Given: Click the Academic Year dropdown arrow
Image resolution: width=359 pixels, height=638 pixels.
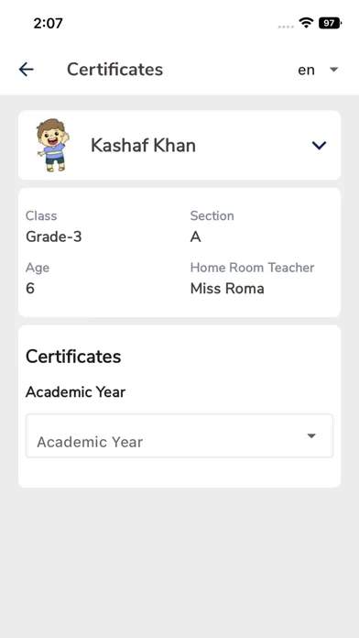Looking at the screenshot, I should click(x=311, y=435).
